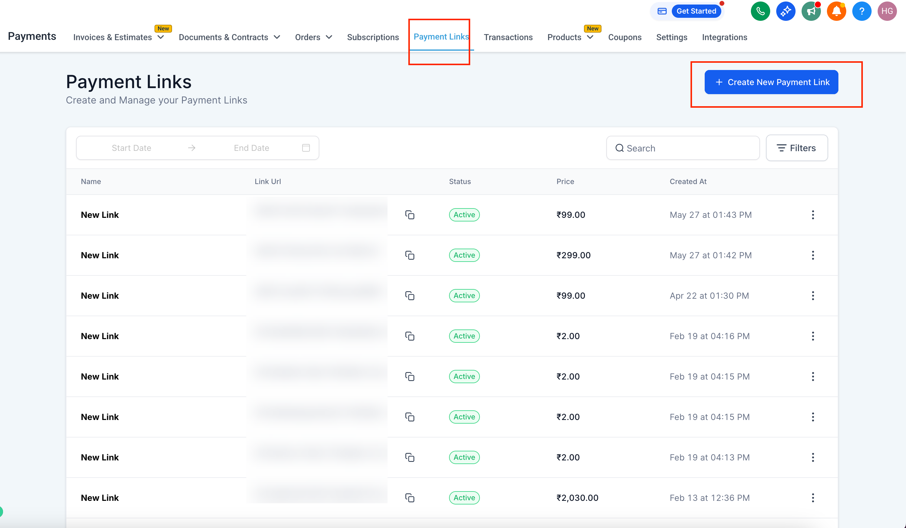This screenshot has height=528, width=906.
Task: Switch to the Transactions tab
Action: [508, 37]
